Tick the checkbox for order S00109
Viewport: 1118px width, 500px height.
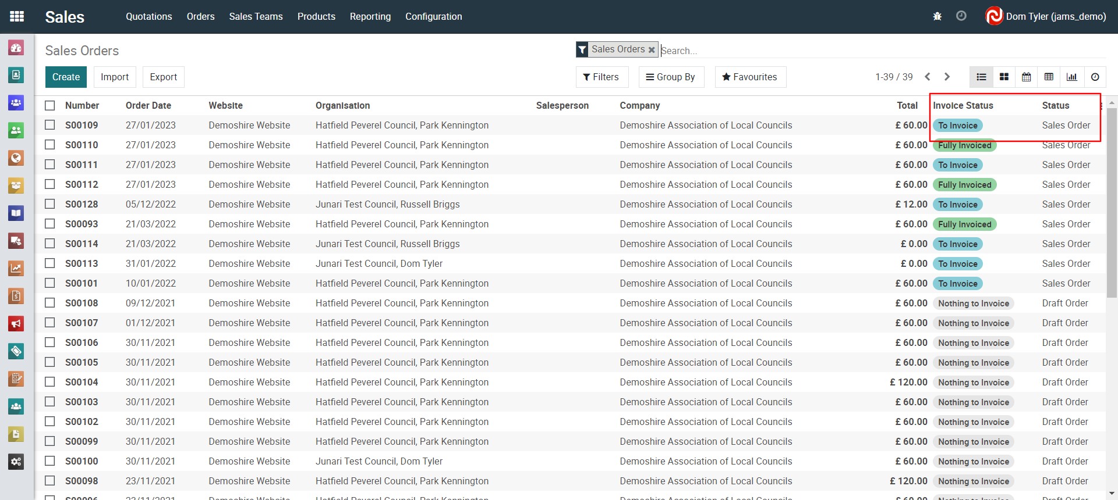(50, 125)
